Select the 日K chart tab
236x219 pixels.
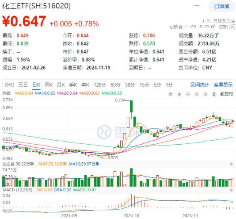coord(36,85)
